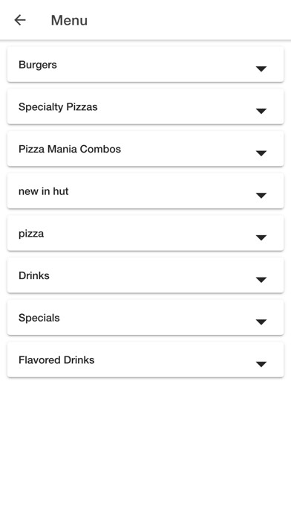
Task: Click the middle of the Specials card
Action: point(145,318)
